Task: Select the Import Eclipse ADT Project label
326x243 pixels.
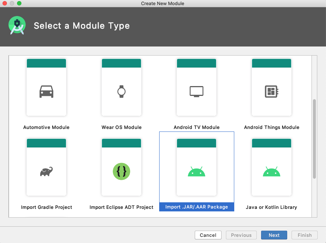Action: click(x=121, y=207)
